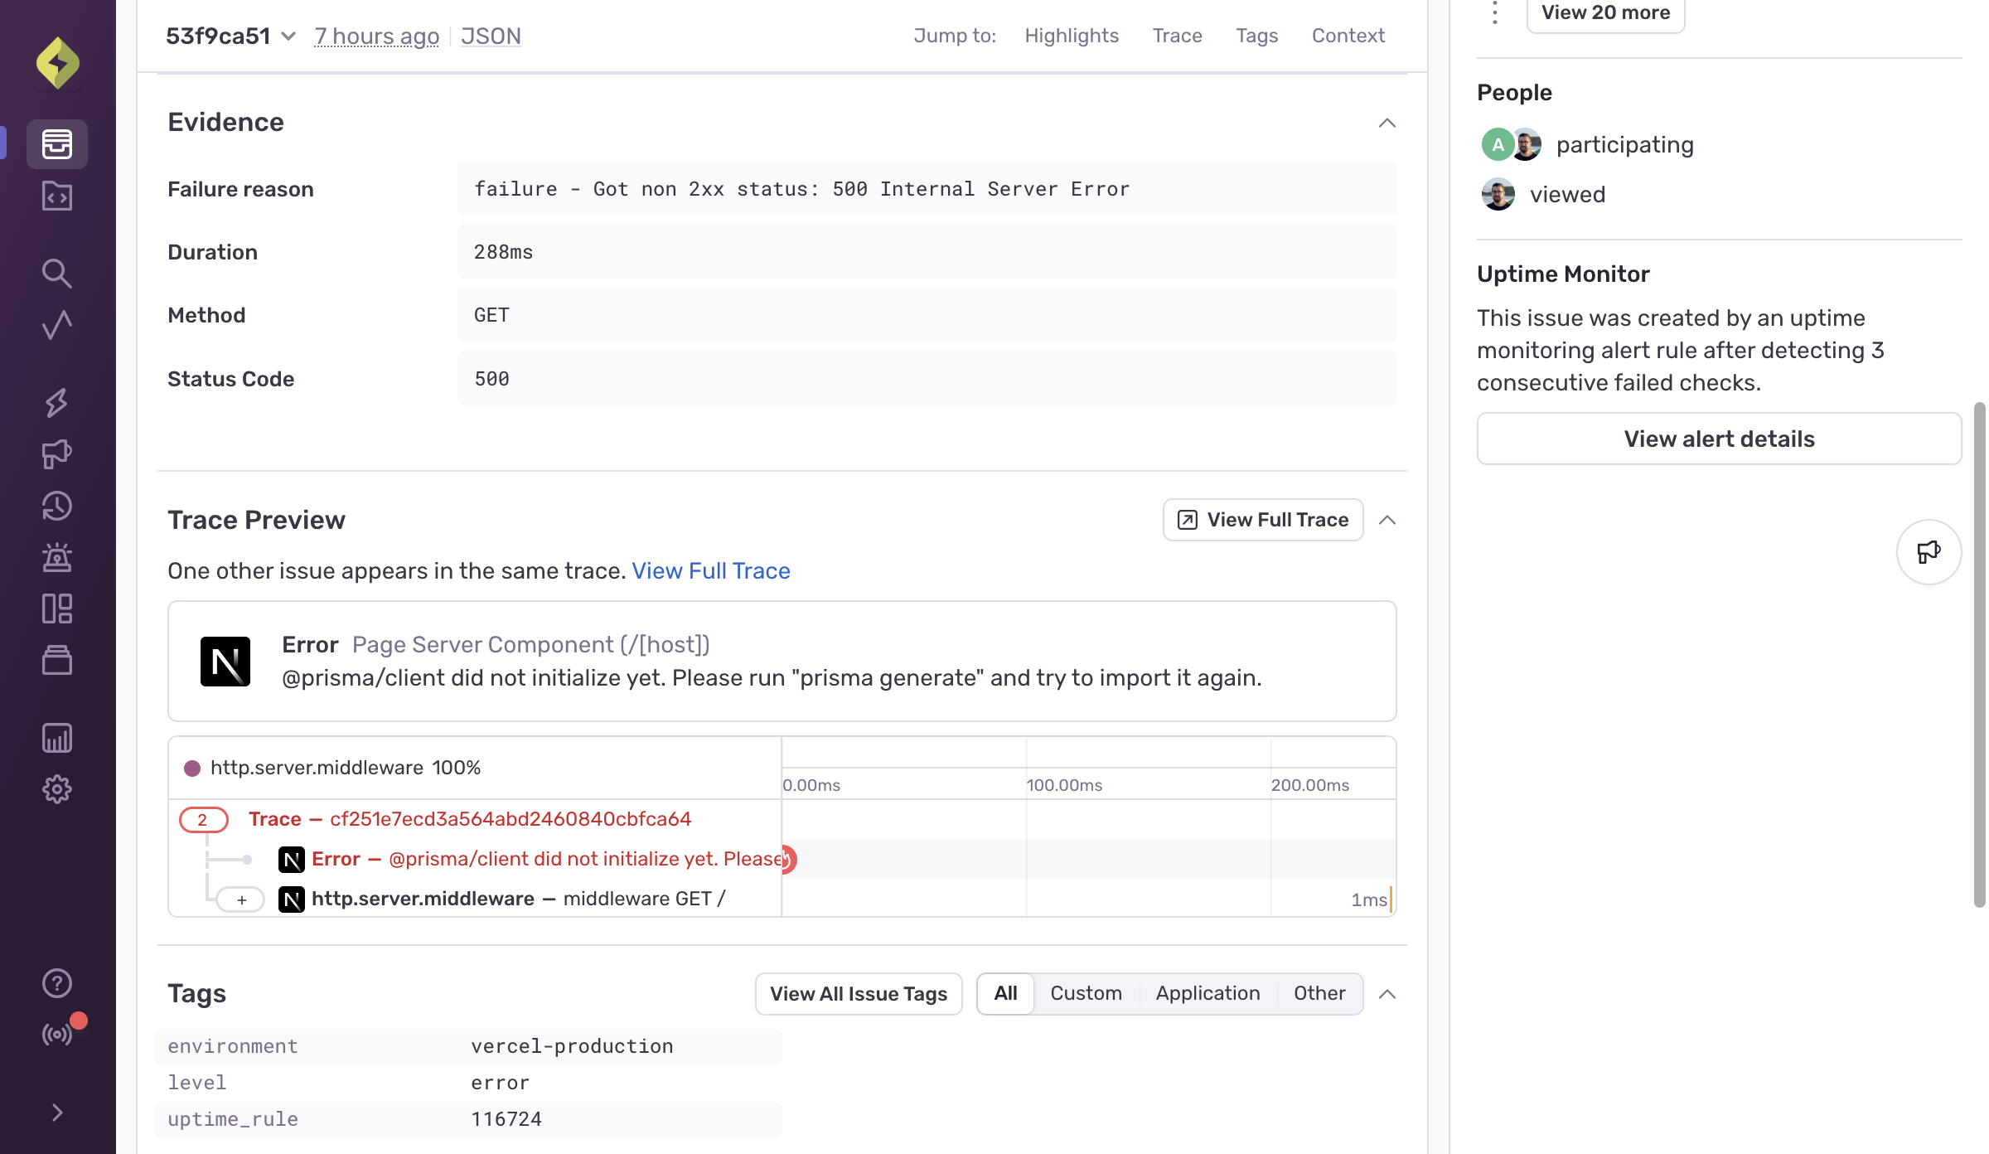Select the Application tags filter

tap(1207, 993)
